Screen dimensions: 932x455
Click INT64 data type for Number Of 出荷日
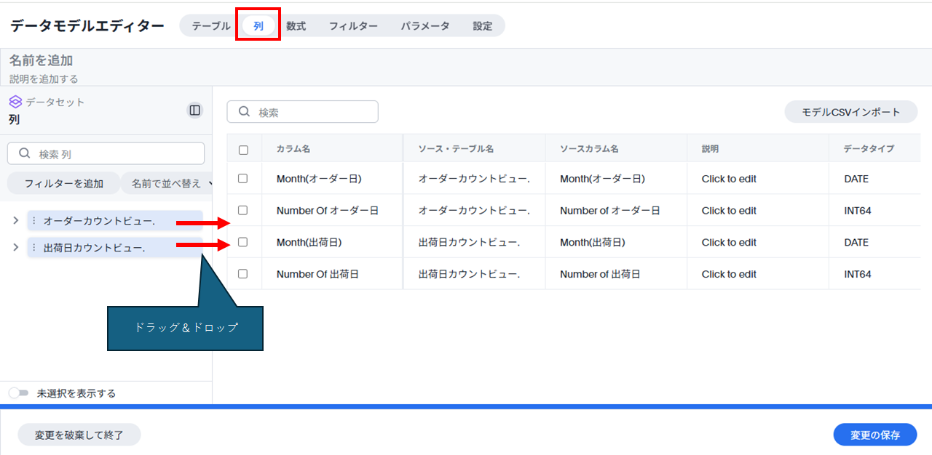858,275
